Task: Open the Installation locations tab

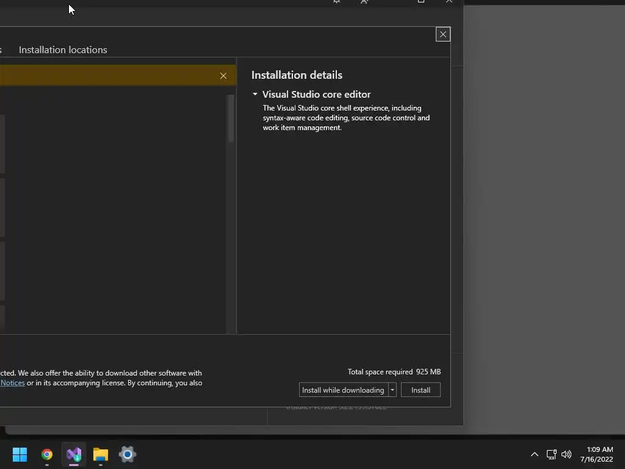Action: click(x=63, y=50)
